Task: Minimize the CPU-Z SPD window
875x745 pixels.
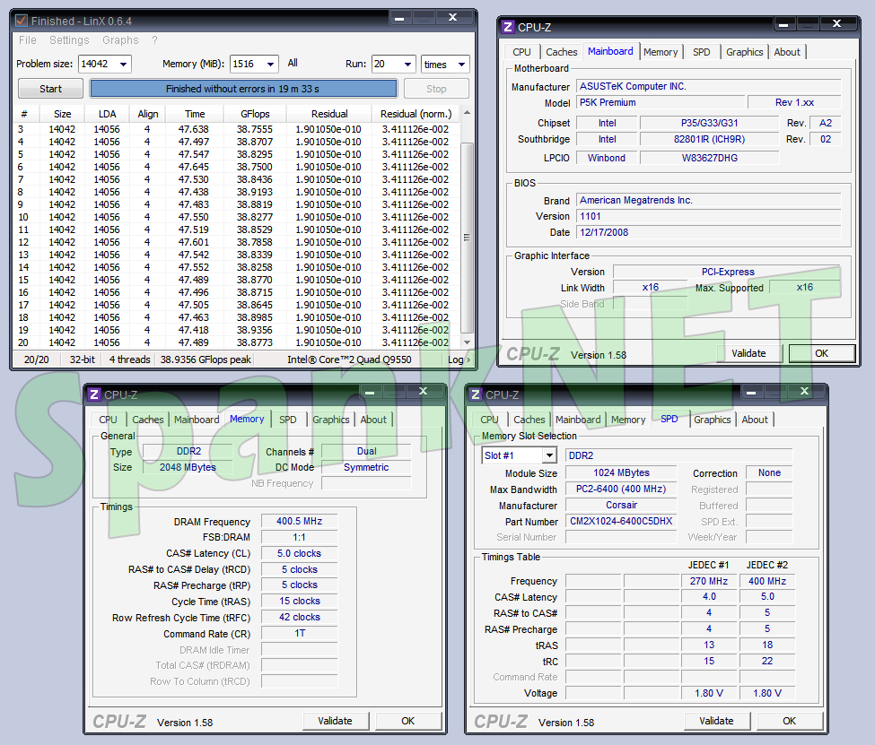Action: pos(751,392)
